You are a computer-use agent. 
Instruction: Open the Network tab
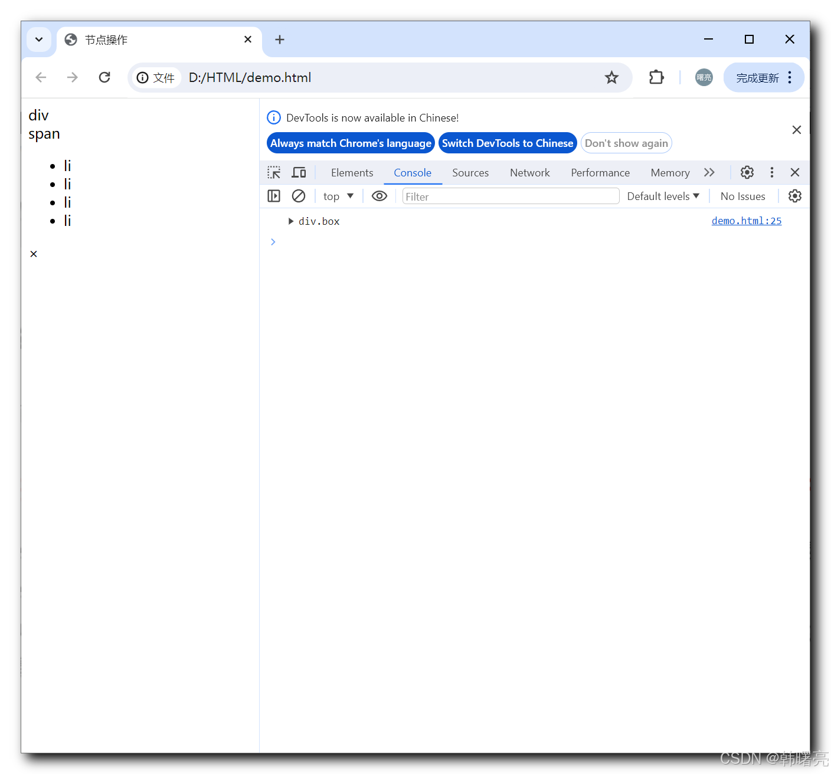530,172
